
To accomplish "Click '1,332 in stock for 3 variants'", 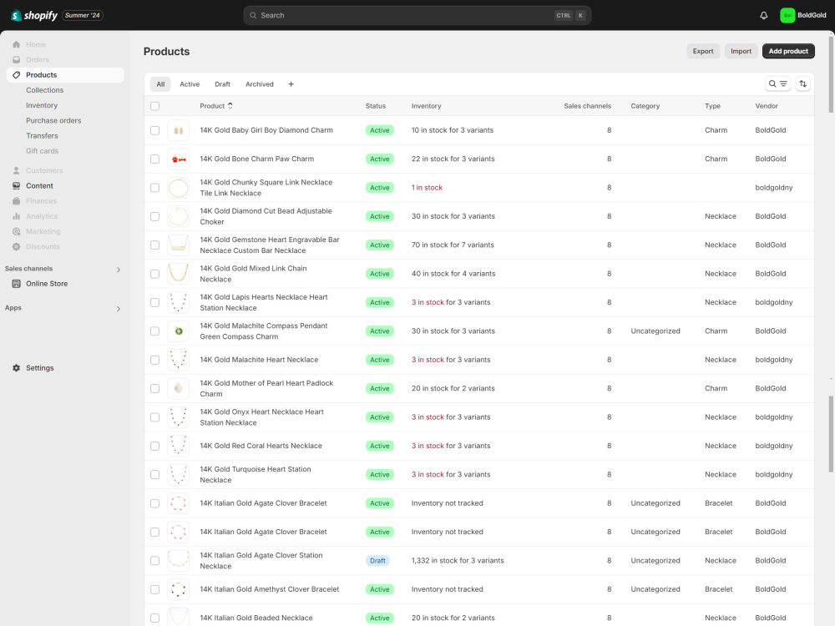I will (458, 561).
